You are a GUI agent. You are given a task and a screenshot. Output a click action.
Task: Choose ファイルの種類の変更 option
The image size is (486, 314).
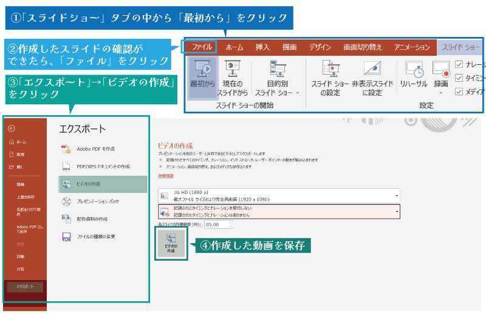tap(102, 236)
